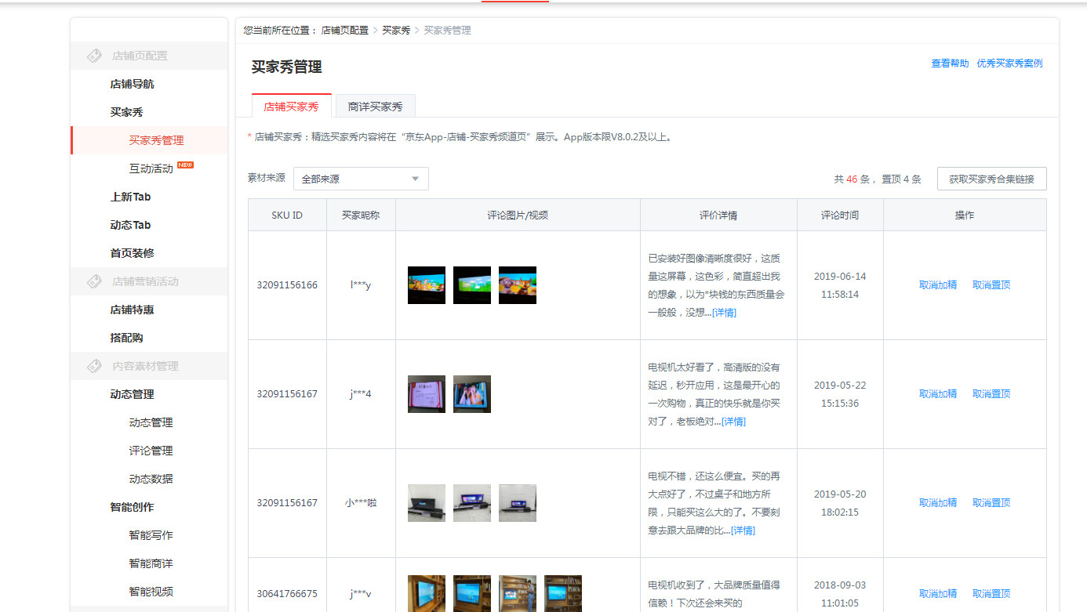Click the 评论时间 column header
This screenshot has height=612, width=1087.
point(840,215)
